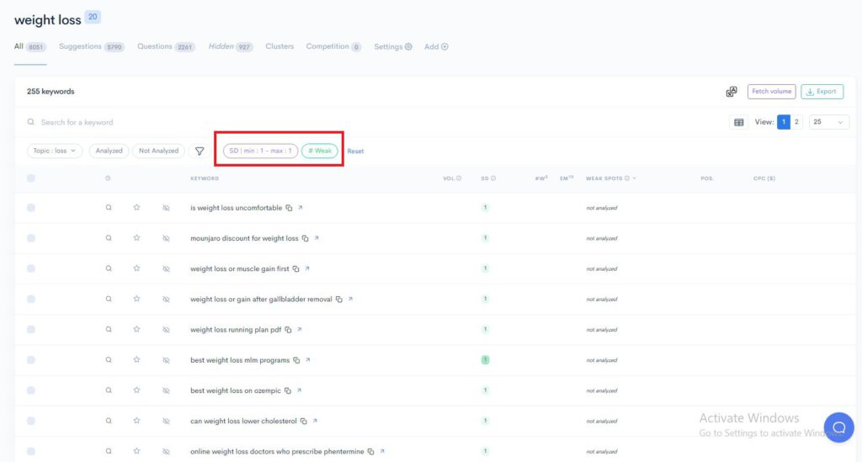The height and width of the screenshot is (462, 862).
Task: Star 'mounjaro discount for weight loss' keyword
Action: point(136,238)
